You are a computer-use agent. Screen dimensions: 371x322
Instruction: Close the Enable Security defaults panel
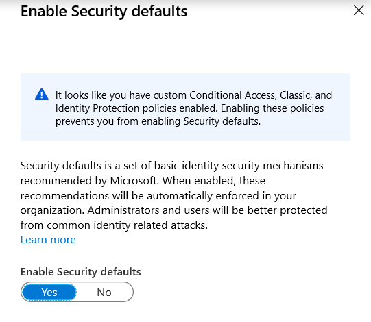[359, 11]
